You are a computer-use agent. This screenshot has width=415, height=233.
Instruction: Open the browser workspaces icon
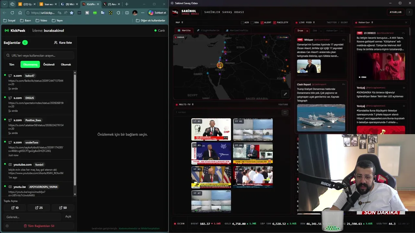point(12,4)
